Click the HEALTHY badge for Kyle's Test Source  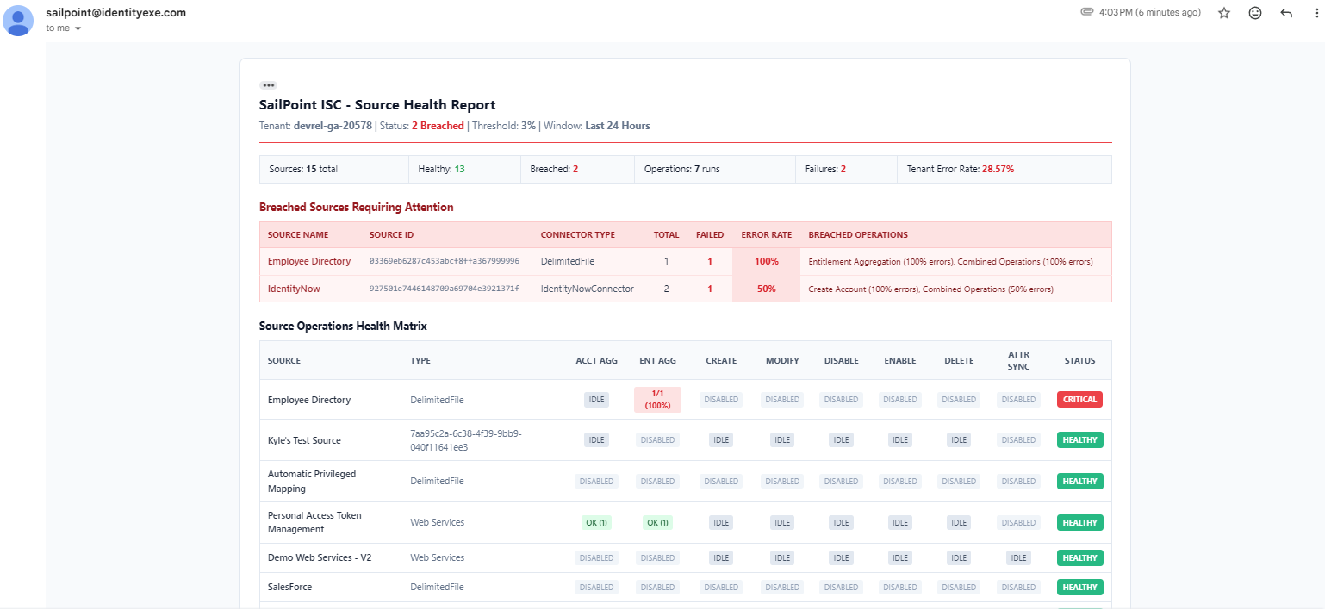[x=1080, y=440]
